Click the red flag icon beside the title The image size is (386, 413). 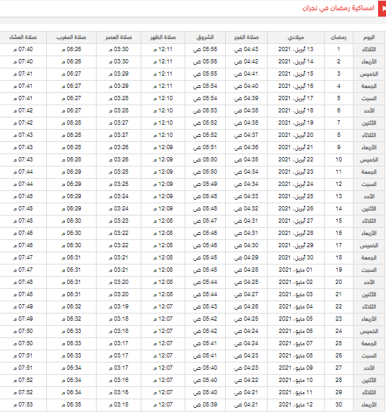(x=382, y=9)
